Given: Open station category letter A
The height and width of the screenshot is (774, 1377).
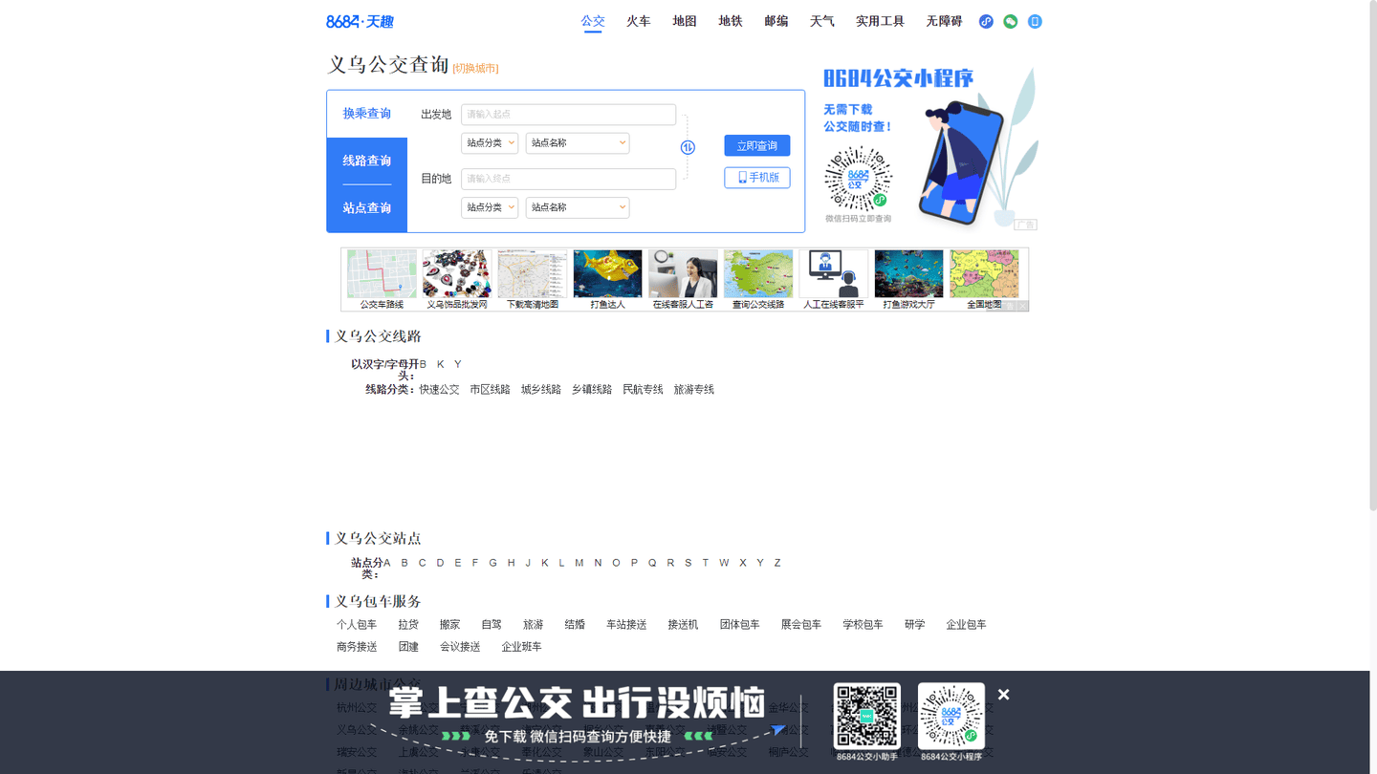Looking at the screenshot, I should [x=386, y=563].
